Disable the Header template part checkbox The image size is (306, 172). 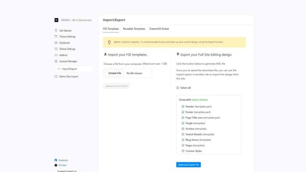coord(183,106)
